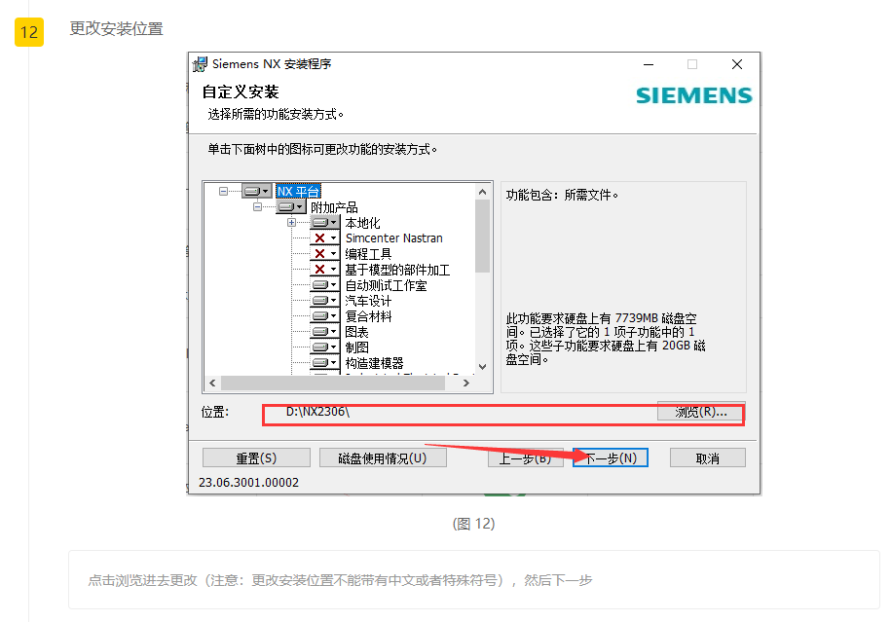Open the 复合材料 feature drive icon
891x622 pixels.
point(325,315)
